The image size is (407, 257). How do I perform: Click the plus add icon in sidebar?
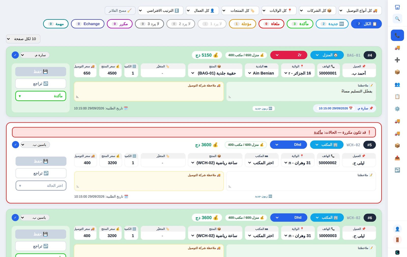click(x=397, y=60)
